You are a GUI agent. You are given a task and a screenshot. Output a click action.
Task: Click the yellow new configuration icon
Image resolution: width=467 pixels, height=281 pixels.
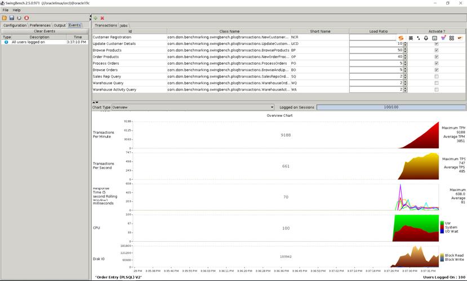point(5,18)
